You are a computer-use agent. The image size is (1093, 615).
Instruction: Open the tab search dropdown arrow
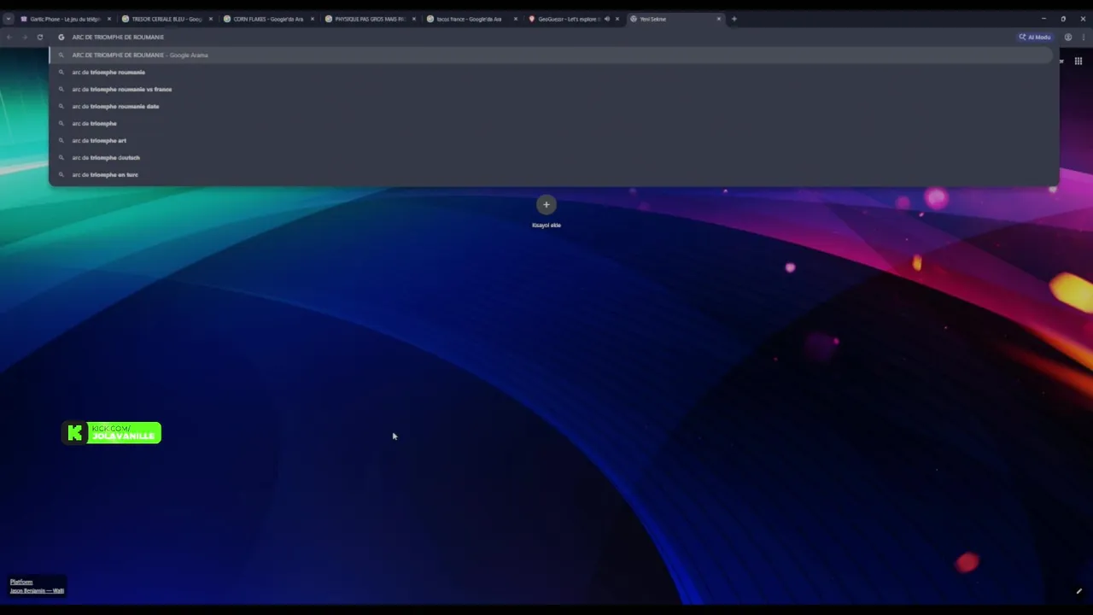[9, 19]
